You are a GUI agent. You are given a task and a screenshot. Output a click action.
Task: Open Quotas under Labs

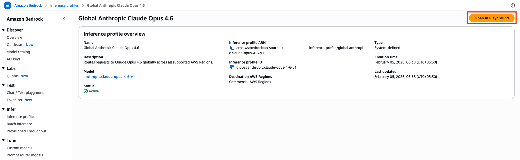click(x=13, y=76)
